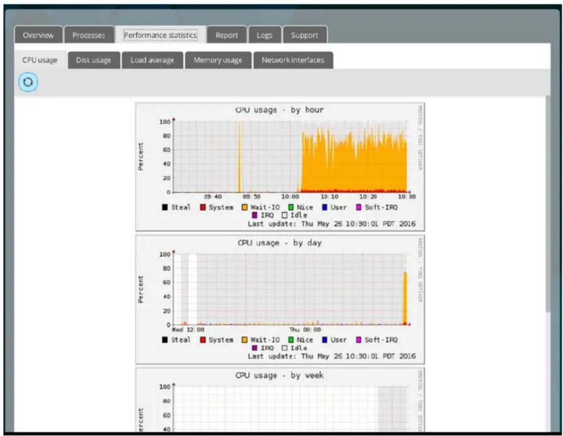Click the Wait-IO swatch in day graph legend
This screenshot has width=563, height=436.
point(245,340)
